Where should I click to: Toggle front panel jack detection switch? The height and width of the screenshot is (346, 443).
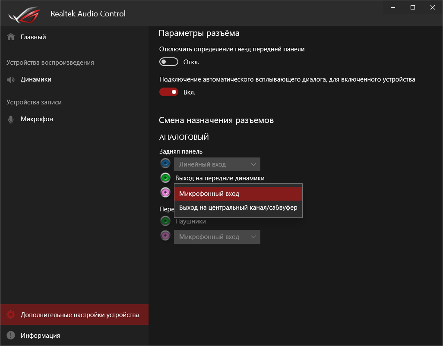(169, 62)
